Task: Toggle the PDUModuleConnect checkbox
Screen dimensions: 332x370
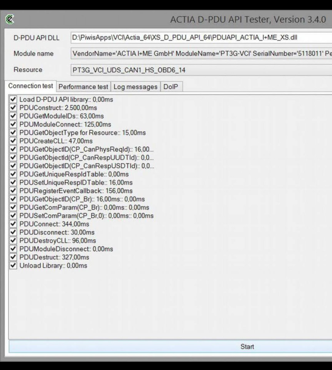Action: coord(13,124)
